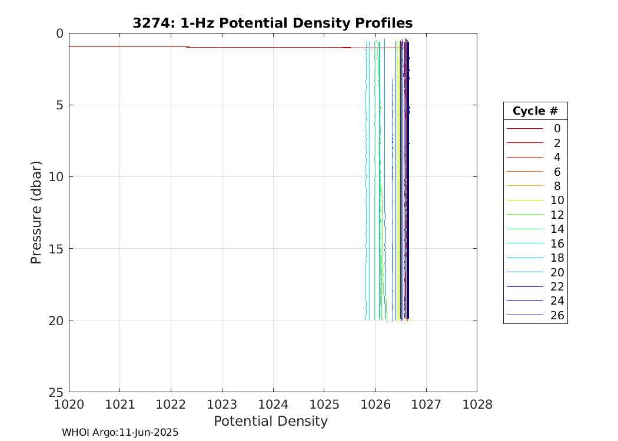Select legend entry for cycle 0

click(535, 128)
